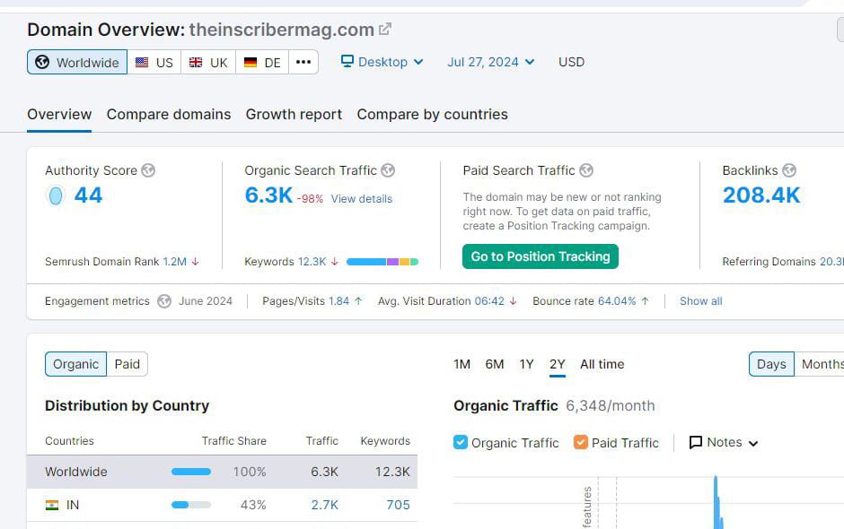Click the Traffic Share column header
Viewport: 844px width, 529px height.
(234, 441)
